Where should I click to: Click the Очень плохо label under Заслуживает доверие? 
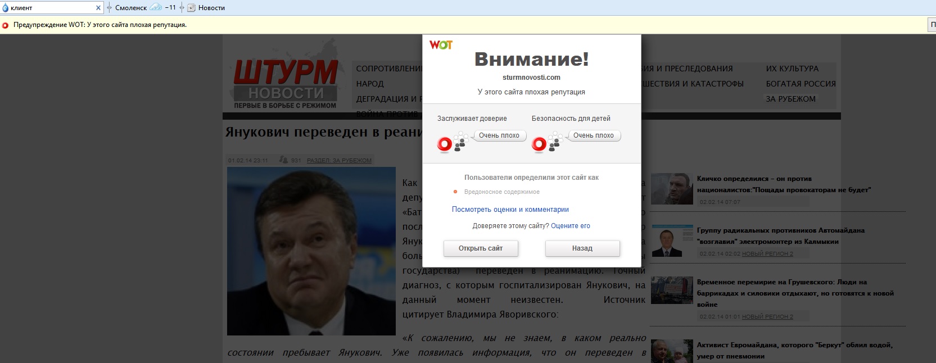click(x=499, y=135)
